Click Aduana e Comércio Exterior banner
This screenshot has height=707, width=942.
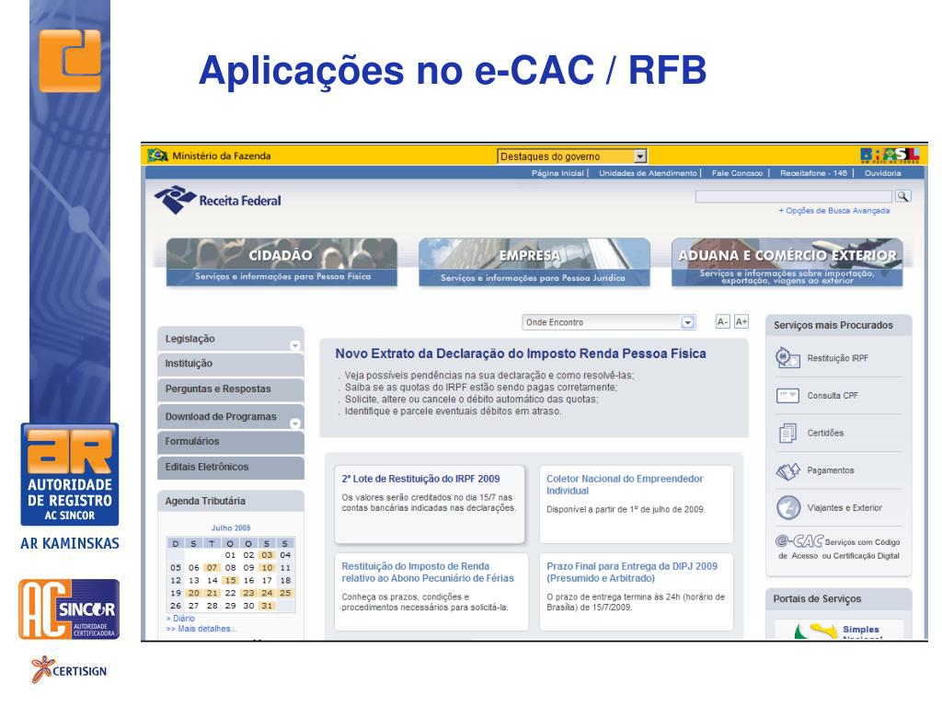click(787, 262)
